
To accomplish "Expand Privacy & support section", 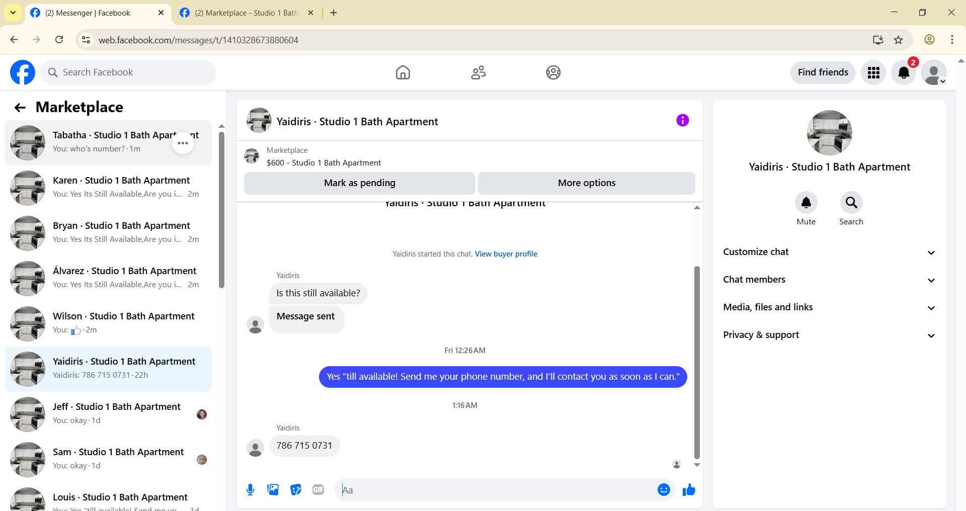I will click(x=829, y=335).
